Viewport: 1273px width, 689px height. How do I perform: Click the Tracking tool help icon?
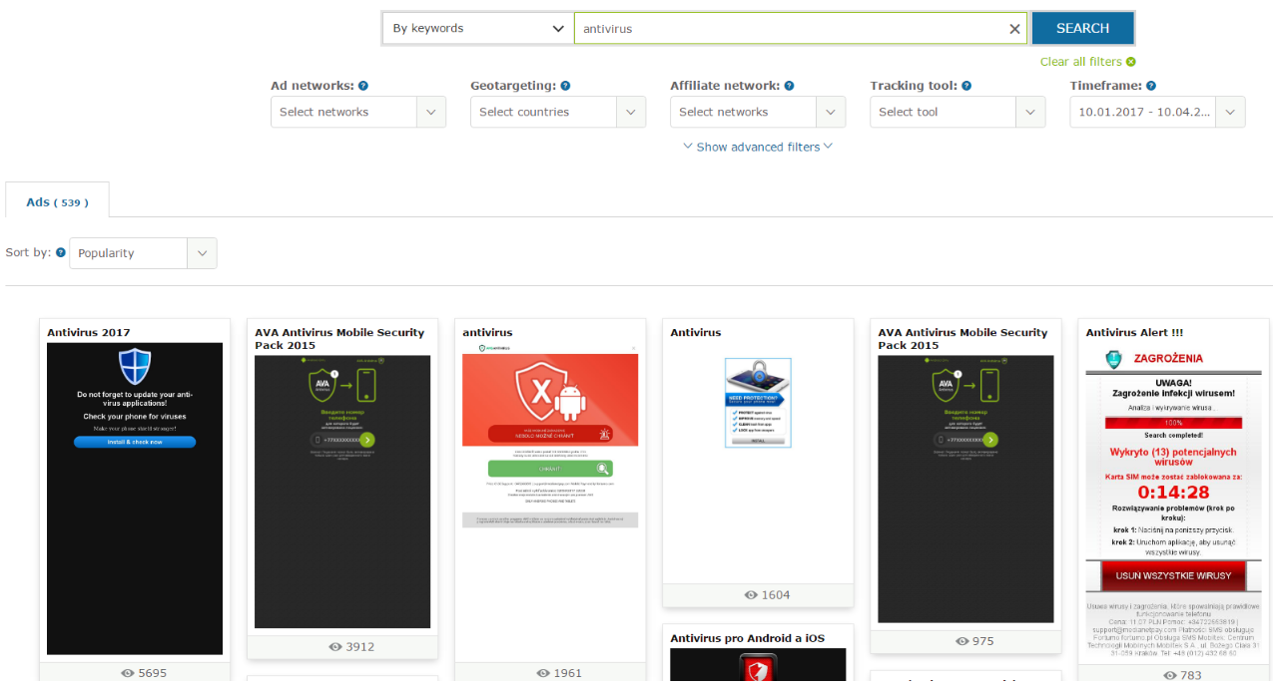[x=966, y=86]
